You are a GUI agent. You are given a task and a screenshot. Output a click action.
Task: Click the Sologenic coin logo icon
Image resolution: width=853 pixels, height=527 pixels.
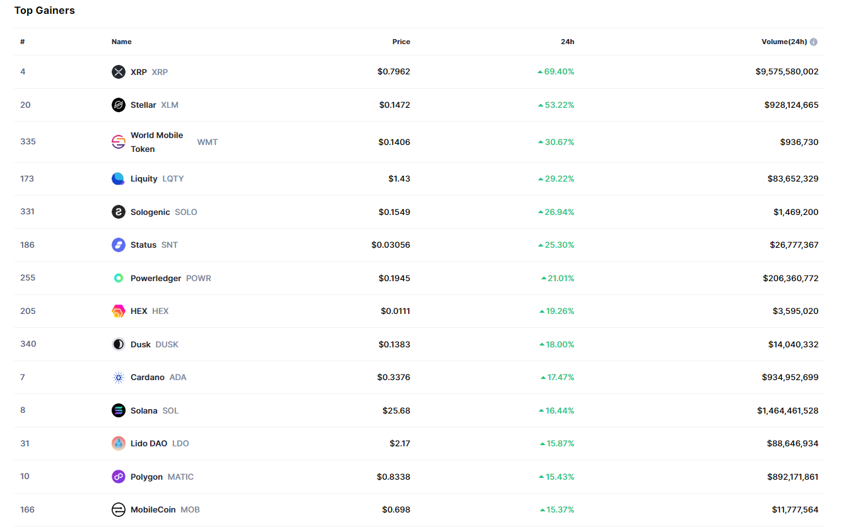click(x=119, y=212)
